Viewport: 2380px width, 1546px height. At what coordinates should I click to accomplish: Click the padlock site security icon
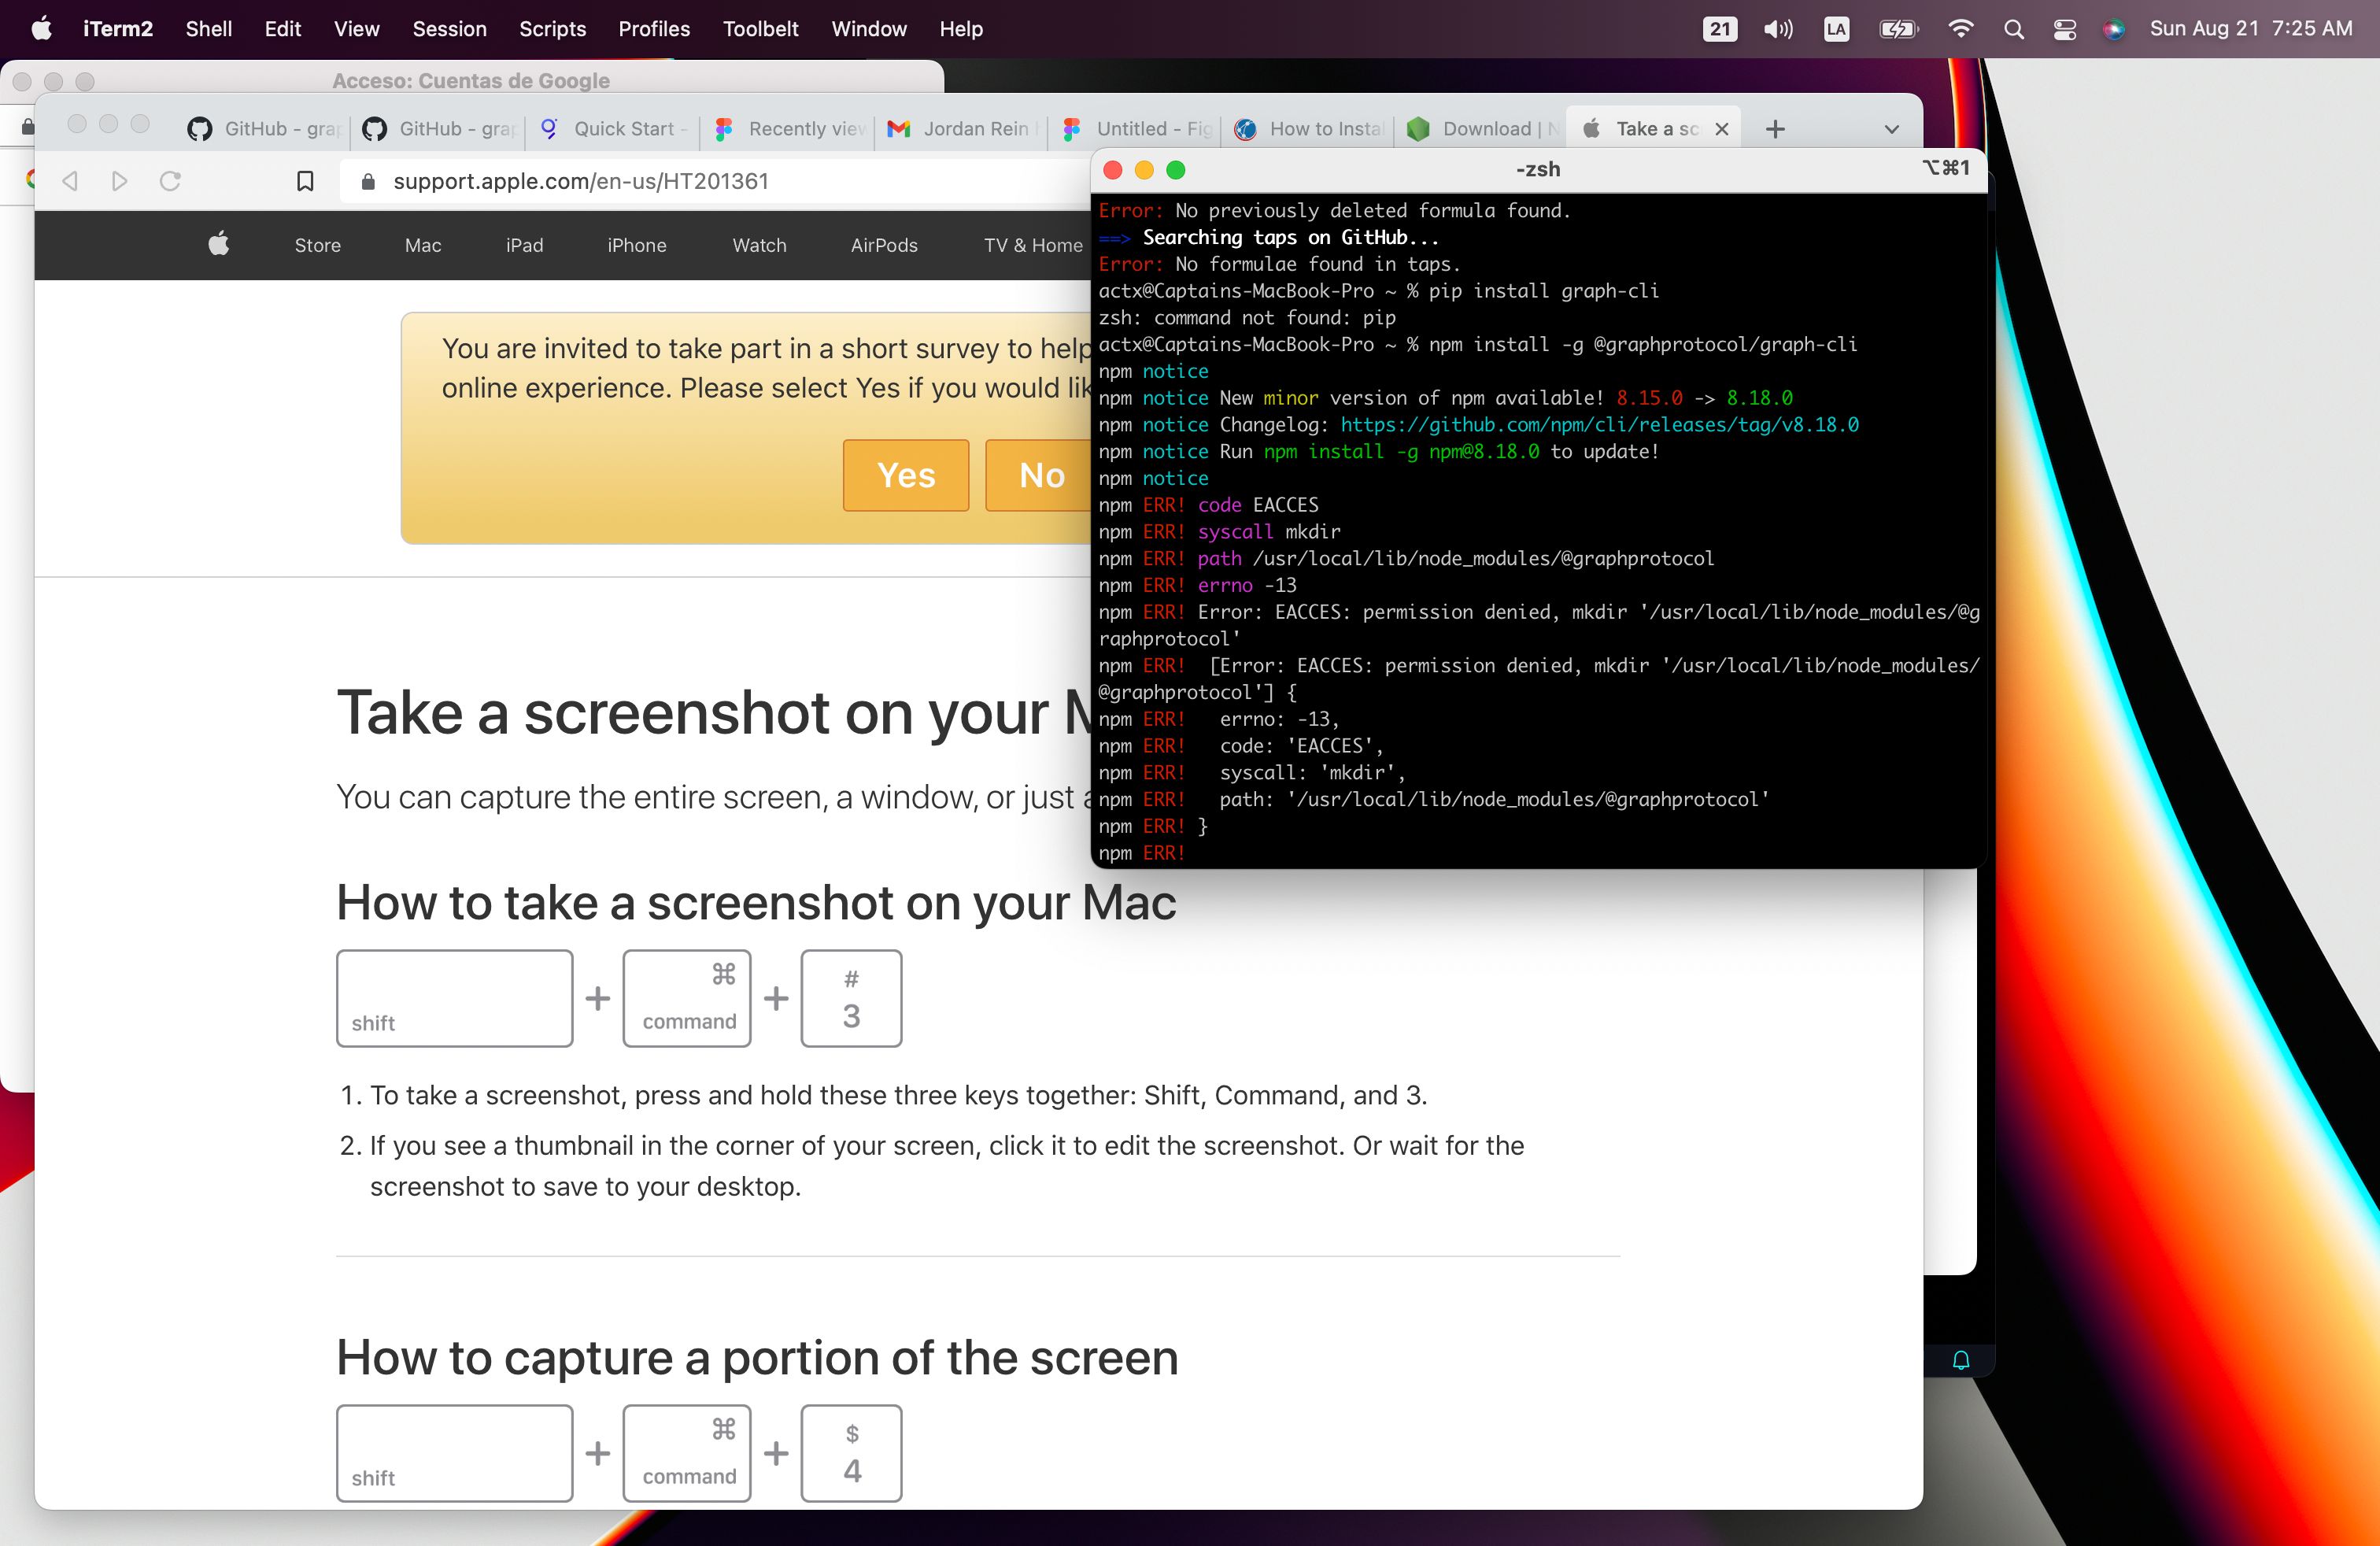tap(367, 181)
